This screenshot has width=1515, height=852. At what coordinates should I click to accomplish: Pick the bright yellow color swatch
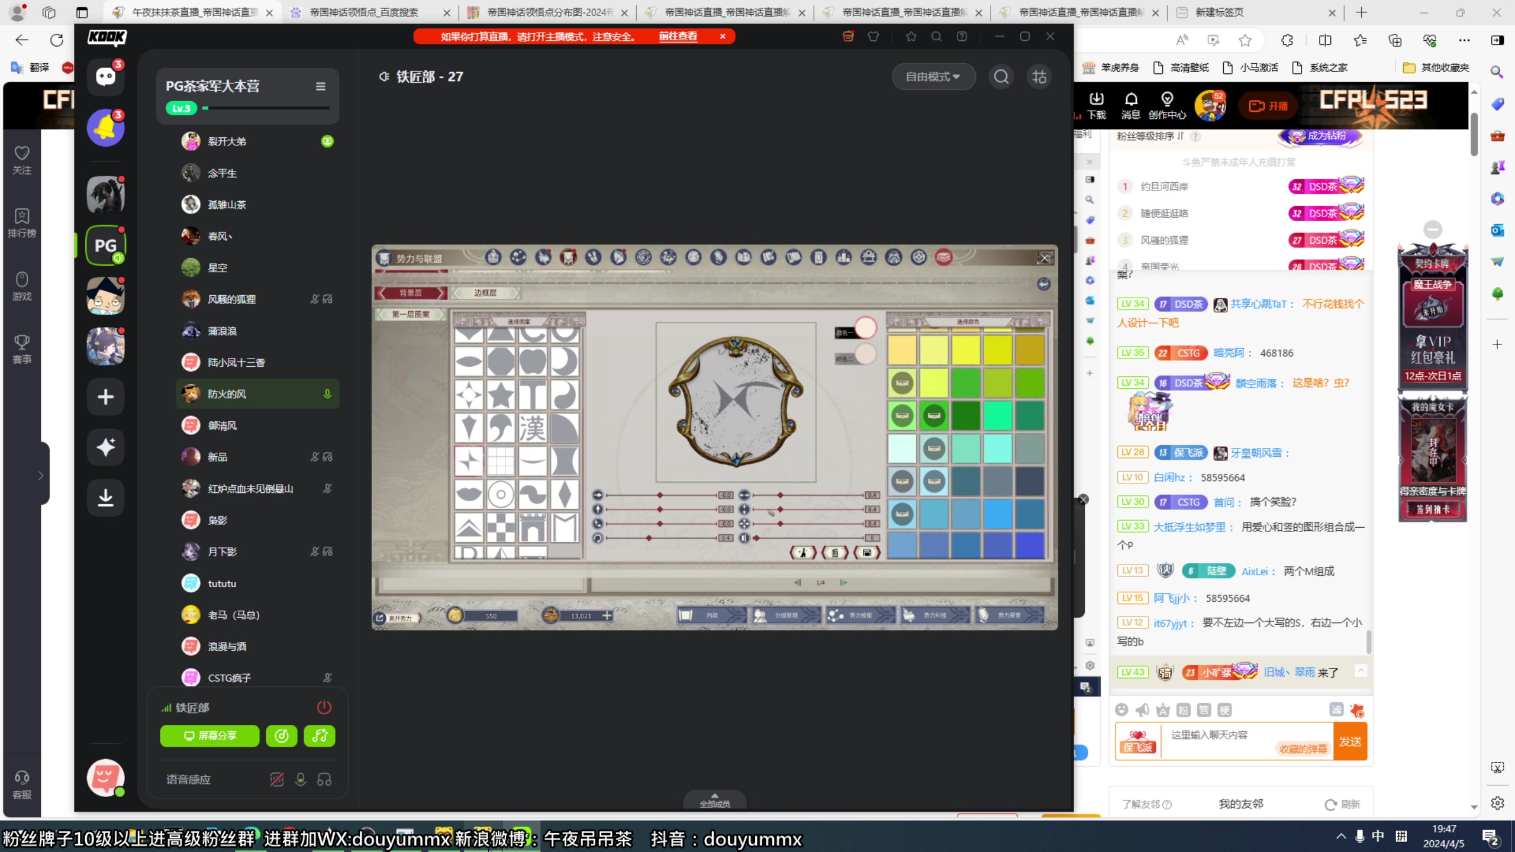pyautogui.click(x=966, y=350)
